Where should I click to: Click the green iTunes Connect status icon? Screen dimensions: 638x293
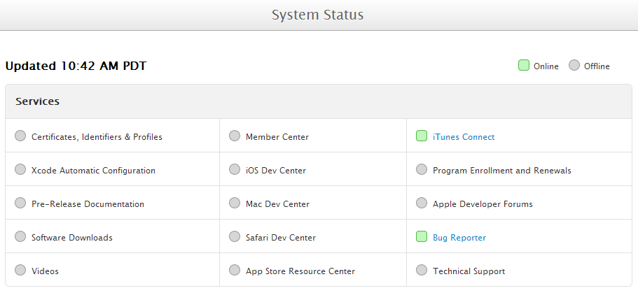tap(421, 136)
